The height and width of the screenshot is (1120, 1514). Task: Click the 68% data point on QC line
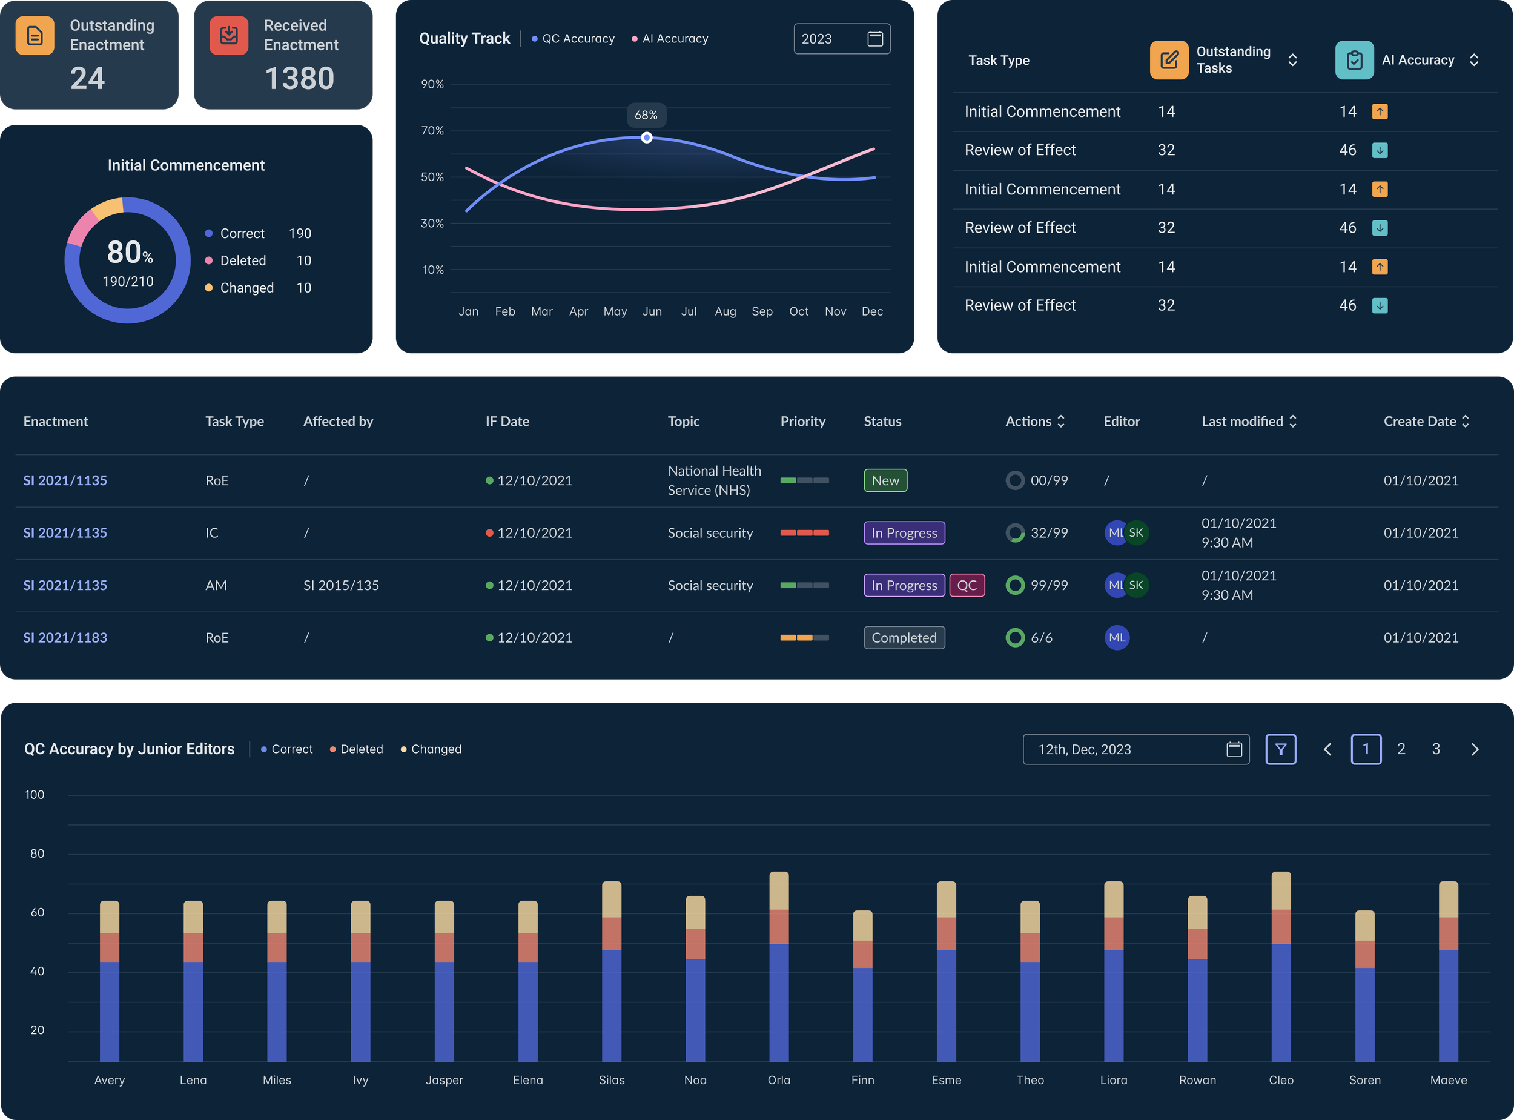(x=647, y=138)
